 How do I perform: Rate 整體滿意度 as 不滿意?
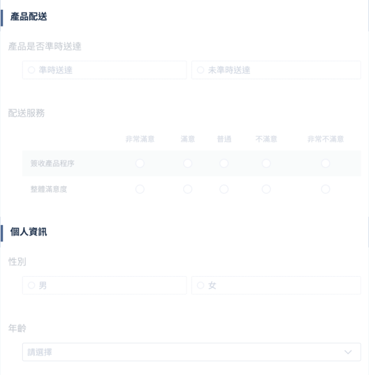(266, 189)
